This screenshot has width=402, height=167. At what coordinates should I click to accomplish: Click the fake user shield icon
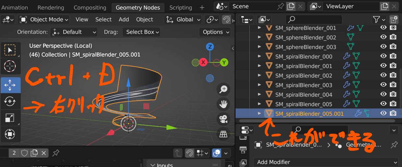24,153
